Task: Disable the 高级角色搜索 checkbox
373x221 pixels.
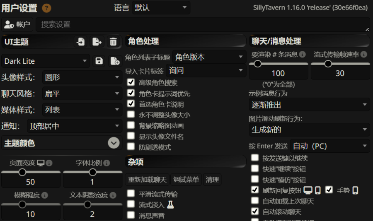Action: tap(131, 82)
